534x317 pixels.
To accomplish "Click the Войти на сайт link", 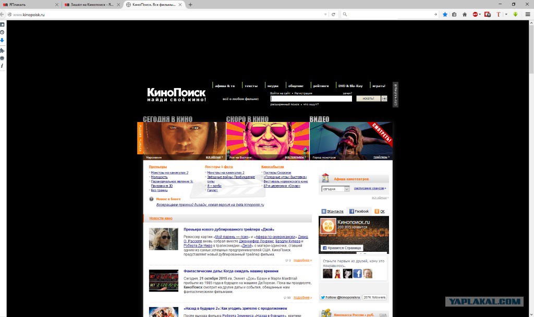I will pos(280,93).
